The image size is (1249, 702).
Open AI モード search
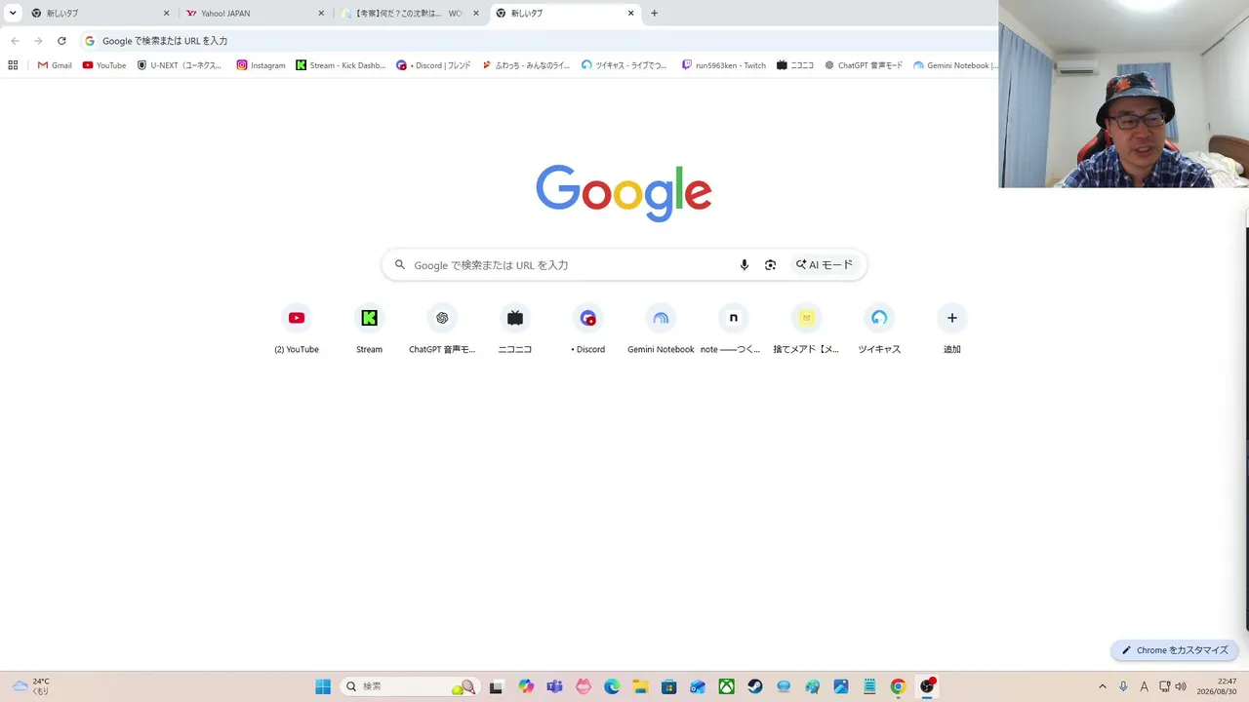825,265
